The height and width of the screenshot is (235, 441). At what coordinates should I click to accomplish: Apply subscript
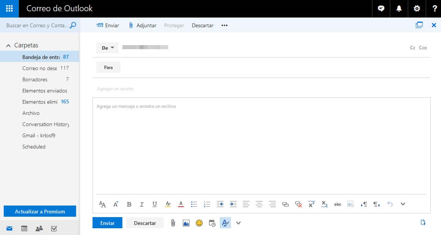pos(325,204)
